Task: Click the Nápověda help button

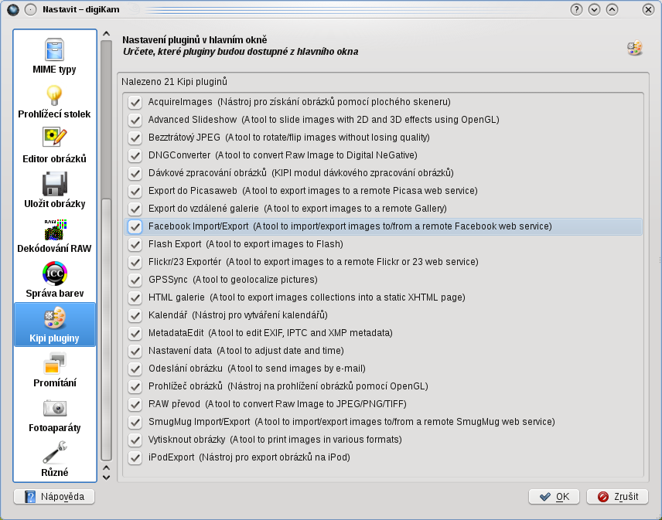Action: [54, 496]
